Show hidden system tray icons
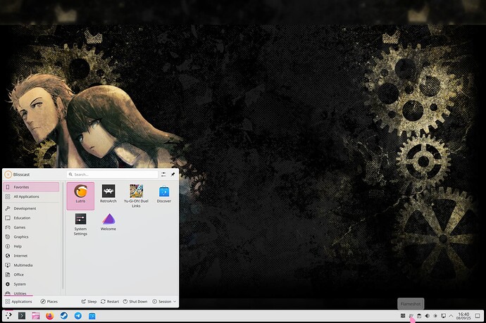 tap(451, 315)
